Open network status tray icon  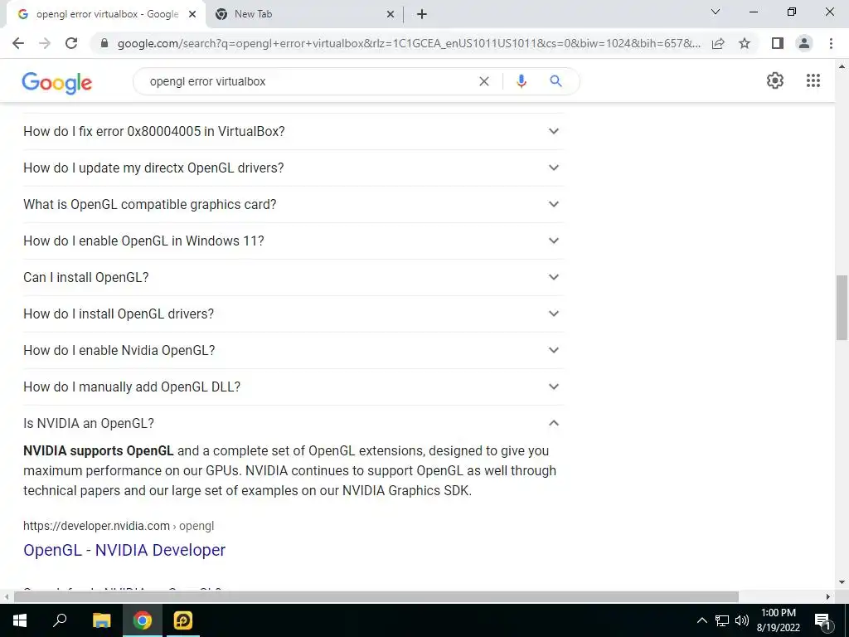click(722, 620)
